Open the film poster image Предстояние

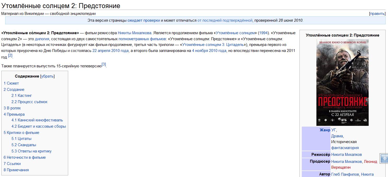tap(342, 82)
